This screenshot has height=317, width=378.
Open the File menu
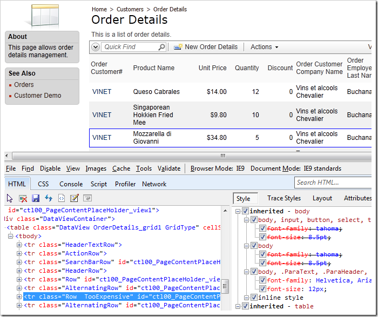11,168
